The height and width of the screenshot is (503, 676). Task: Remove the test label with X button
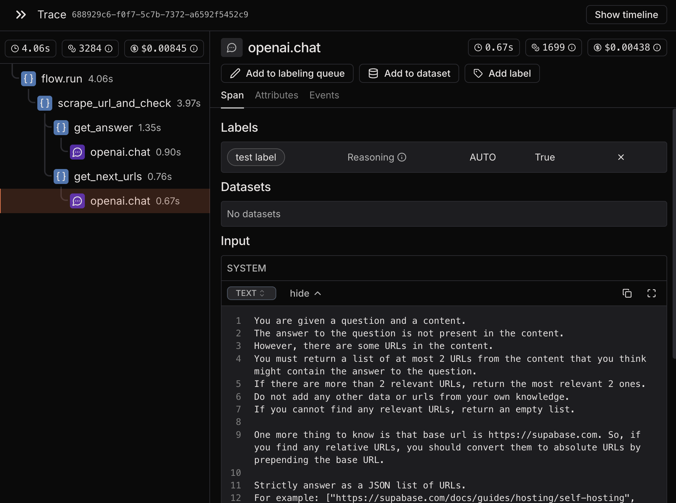(621, 157)
